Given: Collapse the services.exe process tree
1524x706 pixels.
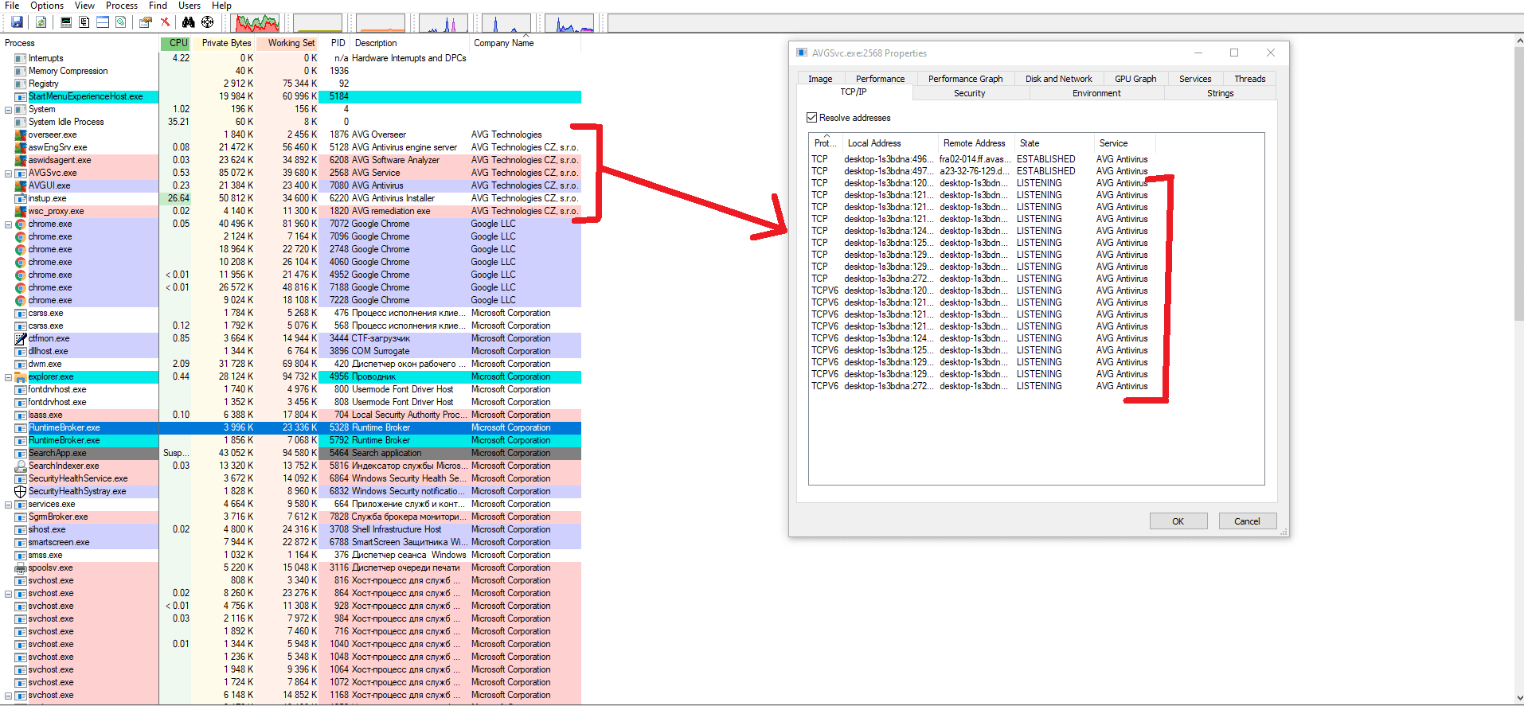Looking at the screenshot, I should coord(8,504).
